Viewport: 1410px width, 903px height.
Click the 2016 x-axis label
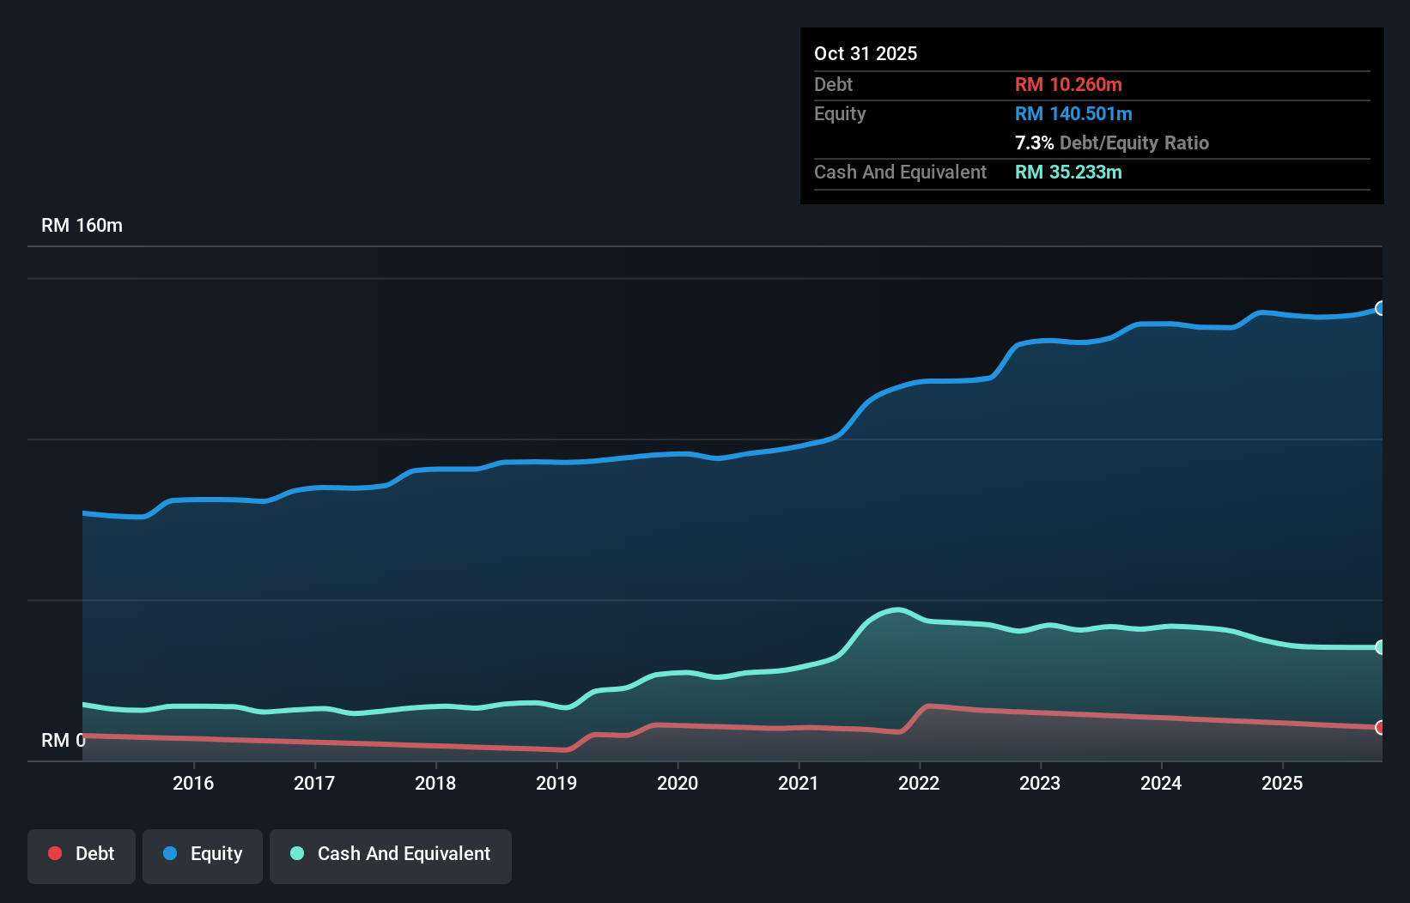click(193, 783)
